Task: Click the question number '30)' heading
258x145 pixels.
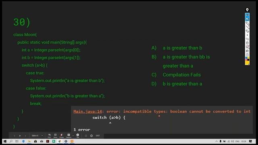Action: pos(22,22)
